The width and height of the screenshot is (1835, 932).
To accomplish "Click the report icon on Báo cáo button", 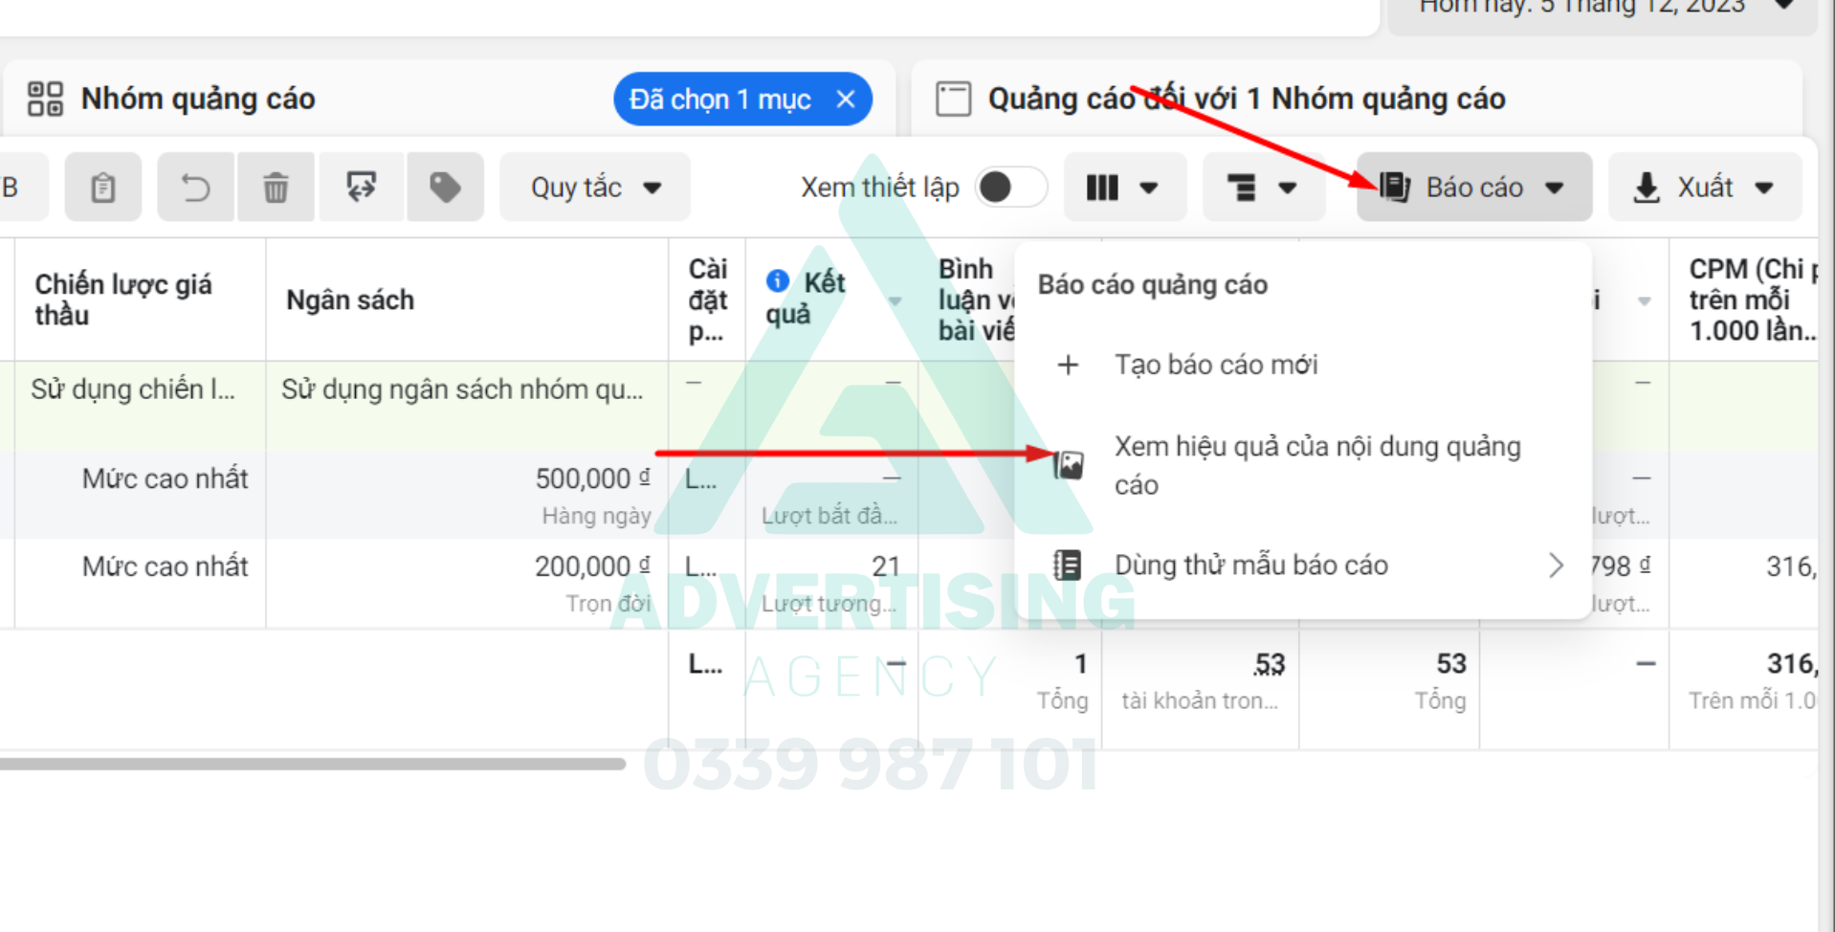I will coord(1395,187).
